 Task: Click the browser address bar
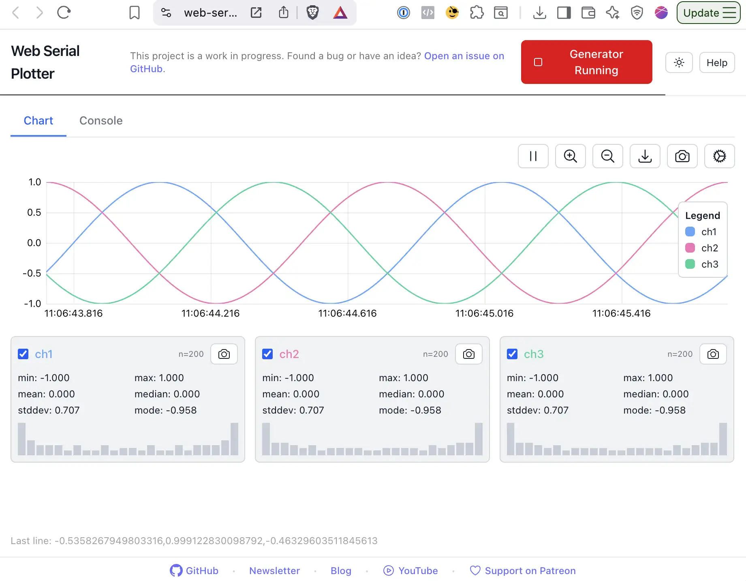coord(211,13)
